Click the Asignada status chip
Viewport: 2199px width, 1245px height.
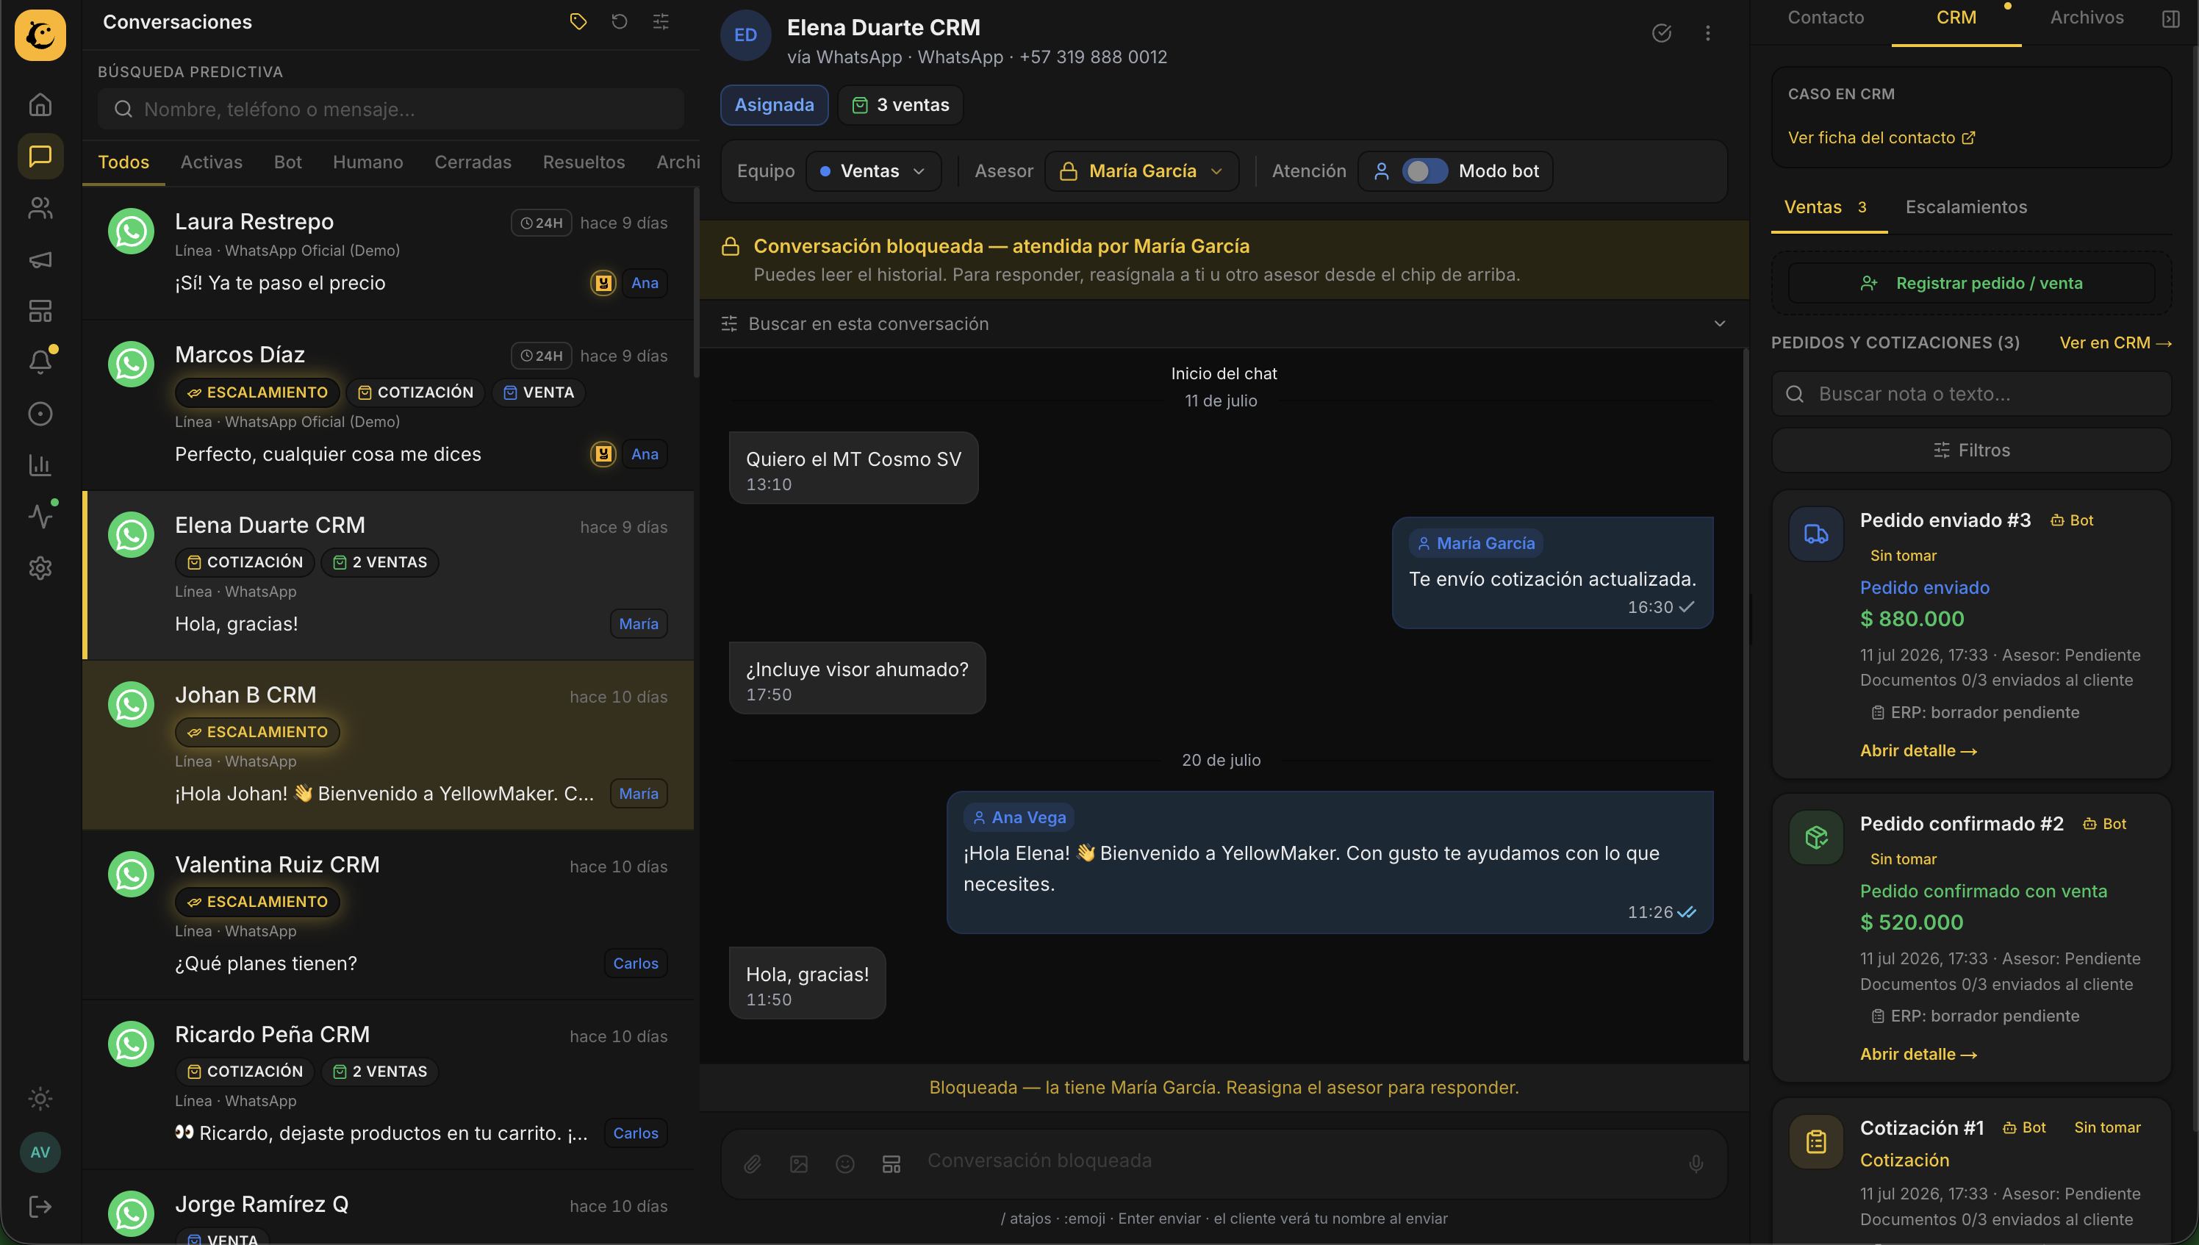774,105
